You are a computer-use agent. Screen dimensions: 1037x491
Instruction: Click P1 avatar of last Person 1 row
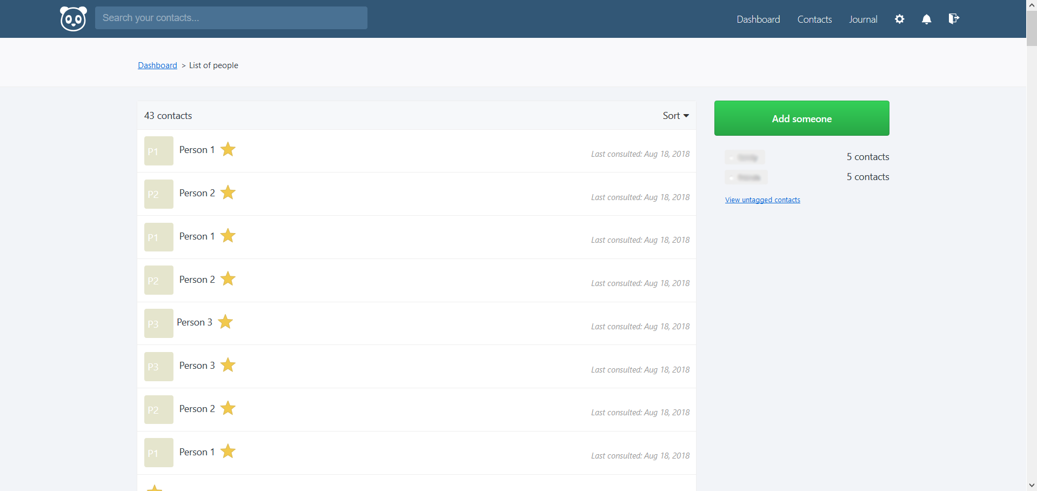click(x=159, y=453)
